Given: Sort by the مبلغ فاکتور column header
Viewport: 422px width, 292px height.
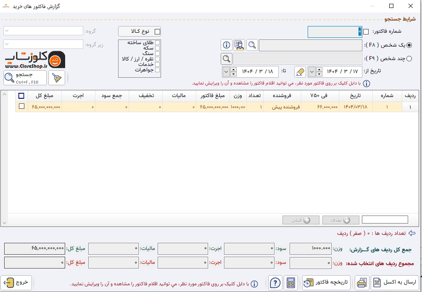Looking at the screenshot, I should [x=213, y=96].
